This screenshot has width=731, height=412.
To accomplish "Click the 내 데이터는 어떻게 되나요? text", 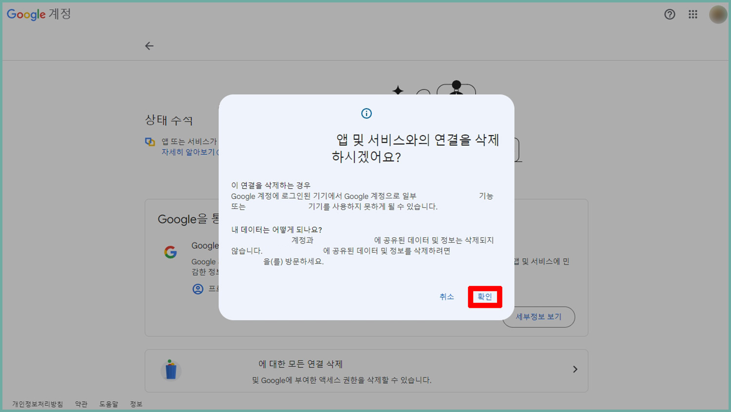I will (276, 229).
